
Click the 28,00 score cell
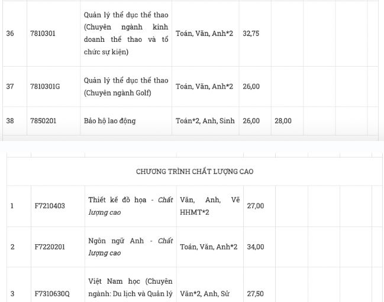283,121
